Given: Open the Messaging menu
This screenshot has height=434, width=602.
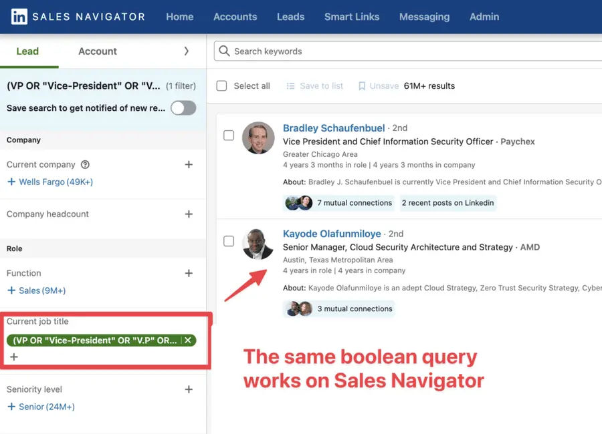Looking at the screenshot, I should (424, 17).
